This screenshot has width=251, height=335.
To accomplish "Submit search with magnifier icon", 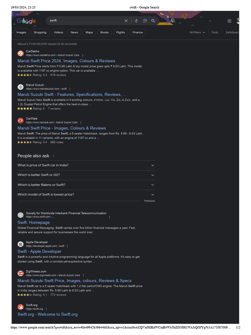I will click(x=153, y=21).
